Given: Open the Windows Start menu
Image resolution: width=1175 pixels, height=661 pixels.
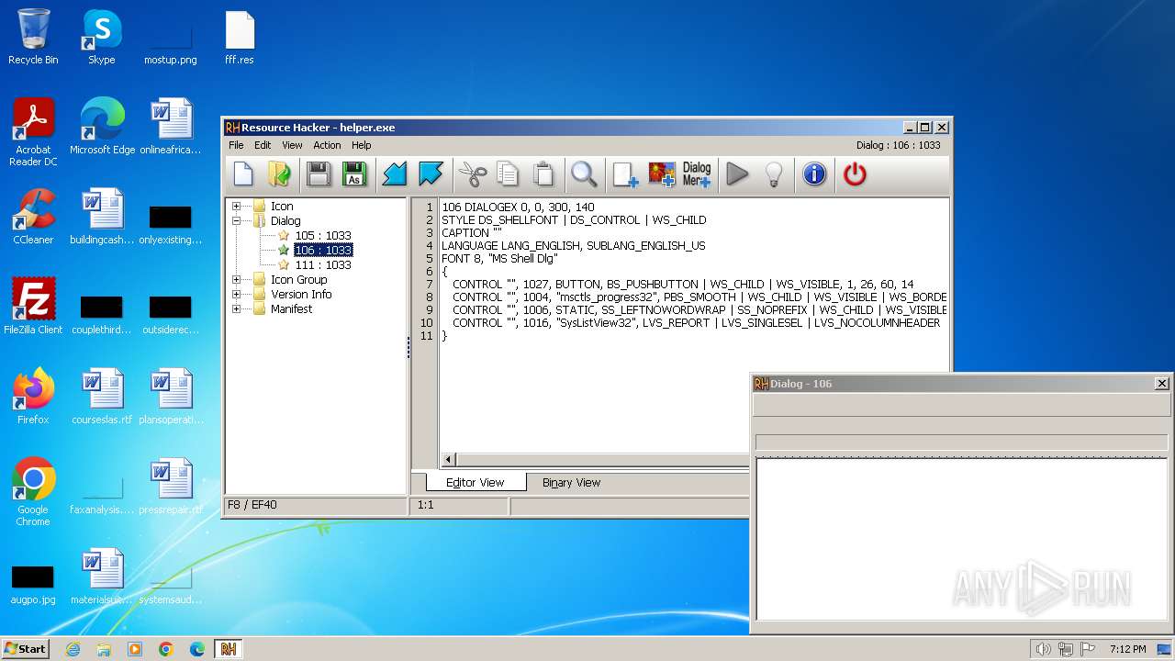Looking at the screenshot, I should click(25, 649).
